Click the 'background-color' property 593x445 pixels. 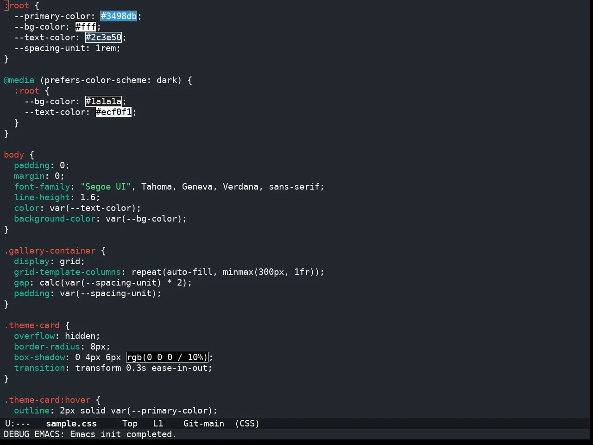[55, 219]
